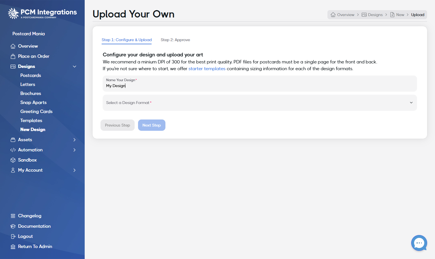Screen dimensions: 435x259
Task: Open the Select a Design Format dropdown
Action: 260,103
